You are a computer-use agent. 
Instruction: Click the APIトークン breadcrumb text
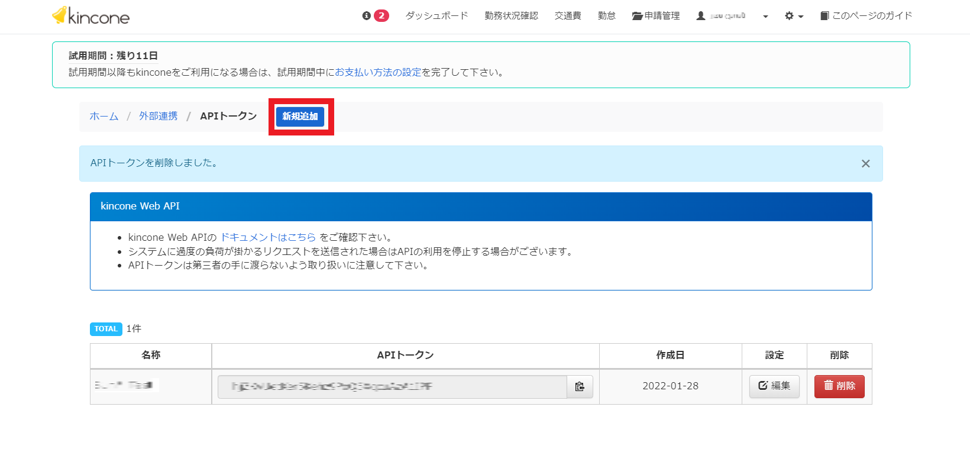pyautogui.click(x=228, y=116)
